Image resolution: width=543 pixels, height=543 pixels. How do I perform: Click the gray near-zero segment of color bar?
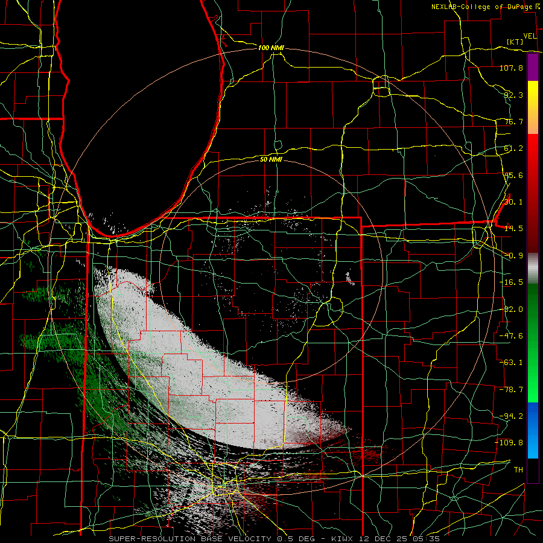pos(533,268)
